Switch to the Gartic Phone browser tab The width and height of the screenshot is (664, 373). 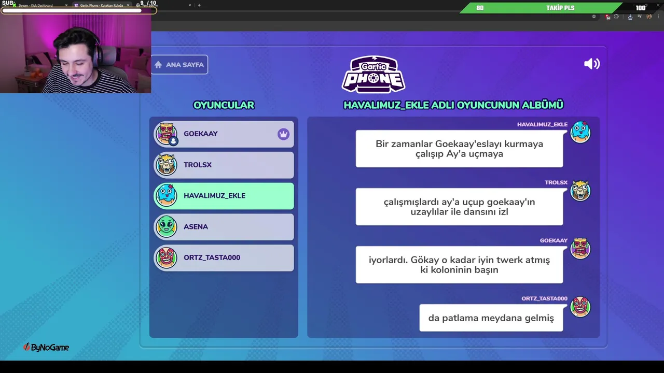[101, 5]
